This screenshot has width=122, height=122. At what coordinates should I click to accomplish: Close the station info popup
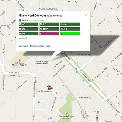[x=86, y=15]
